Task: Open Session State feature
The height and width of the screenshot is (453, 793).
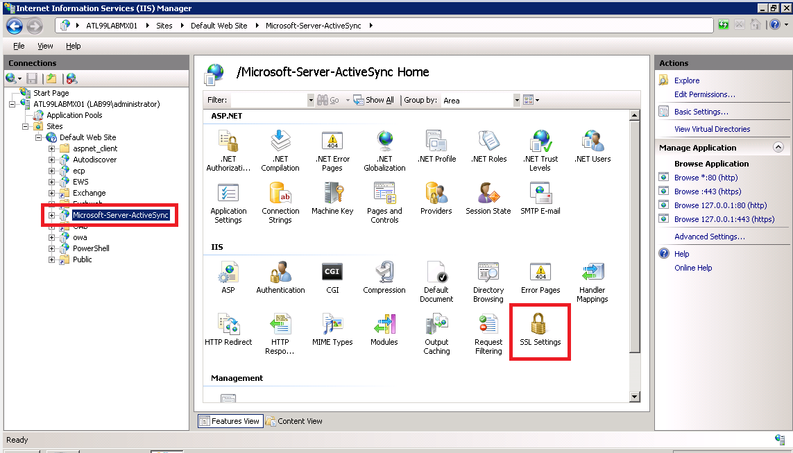Action: [x=488, y=198]
